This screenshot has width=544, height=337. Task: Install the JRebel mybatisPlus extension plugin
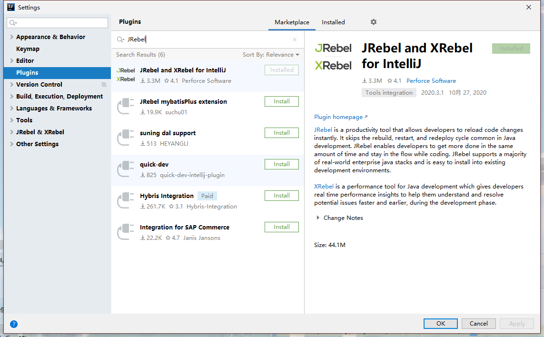tap(281, 101)
